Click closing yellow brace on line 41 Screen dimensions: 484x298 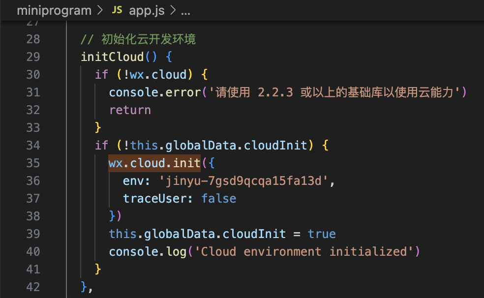(98, 269)
